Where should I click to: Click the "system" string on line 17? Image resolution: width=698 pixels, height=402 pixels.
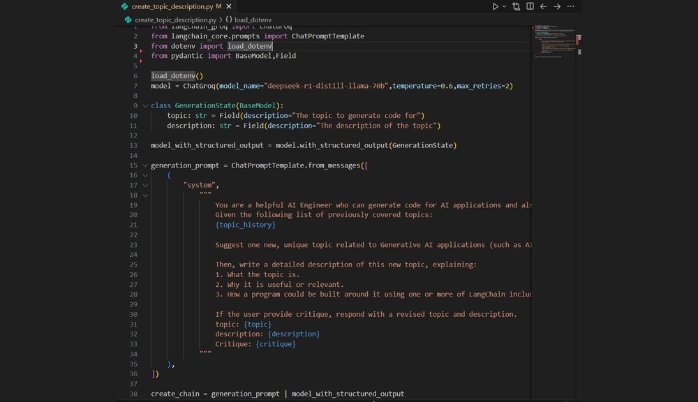click(200, 185)
